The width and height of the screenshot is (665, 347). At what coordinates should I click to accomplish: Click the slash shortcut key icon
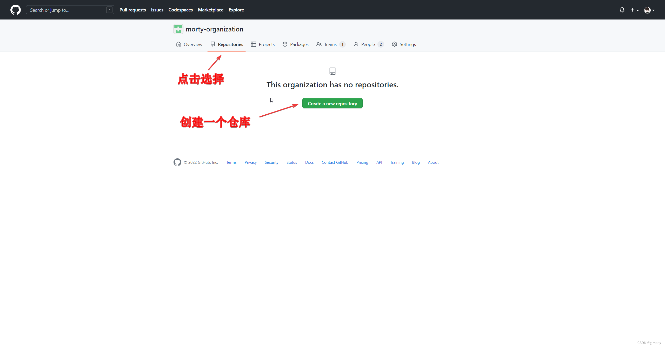click(109, 10)
